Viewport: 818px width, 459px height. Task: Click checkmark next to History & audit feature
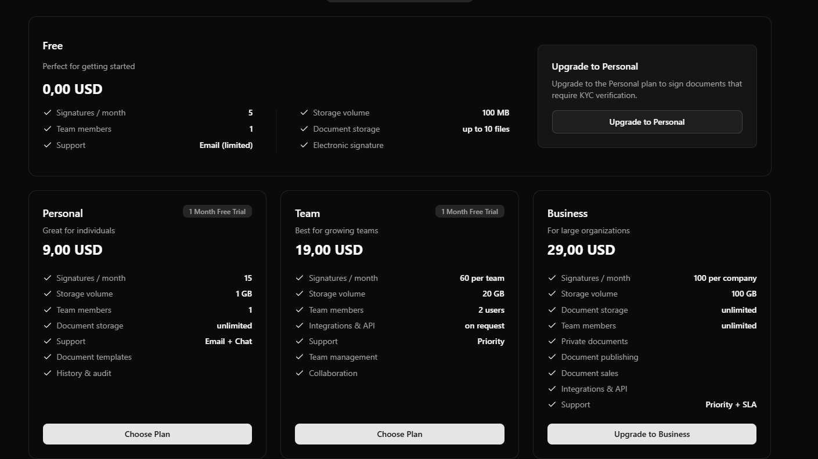coord(48,373)
